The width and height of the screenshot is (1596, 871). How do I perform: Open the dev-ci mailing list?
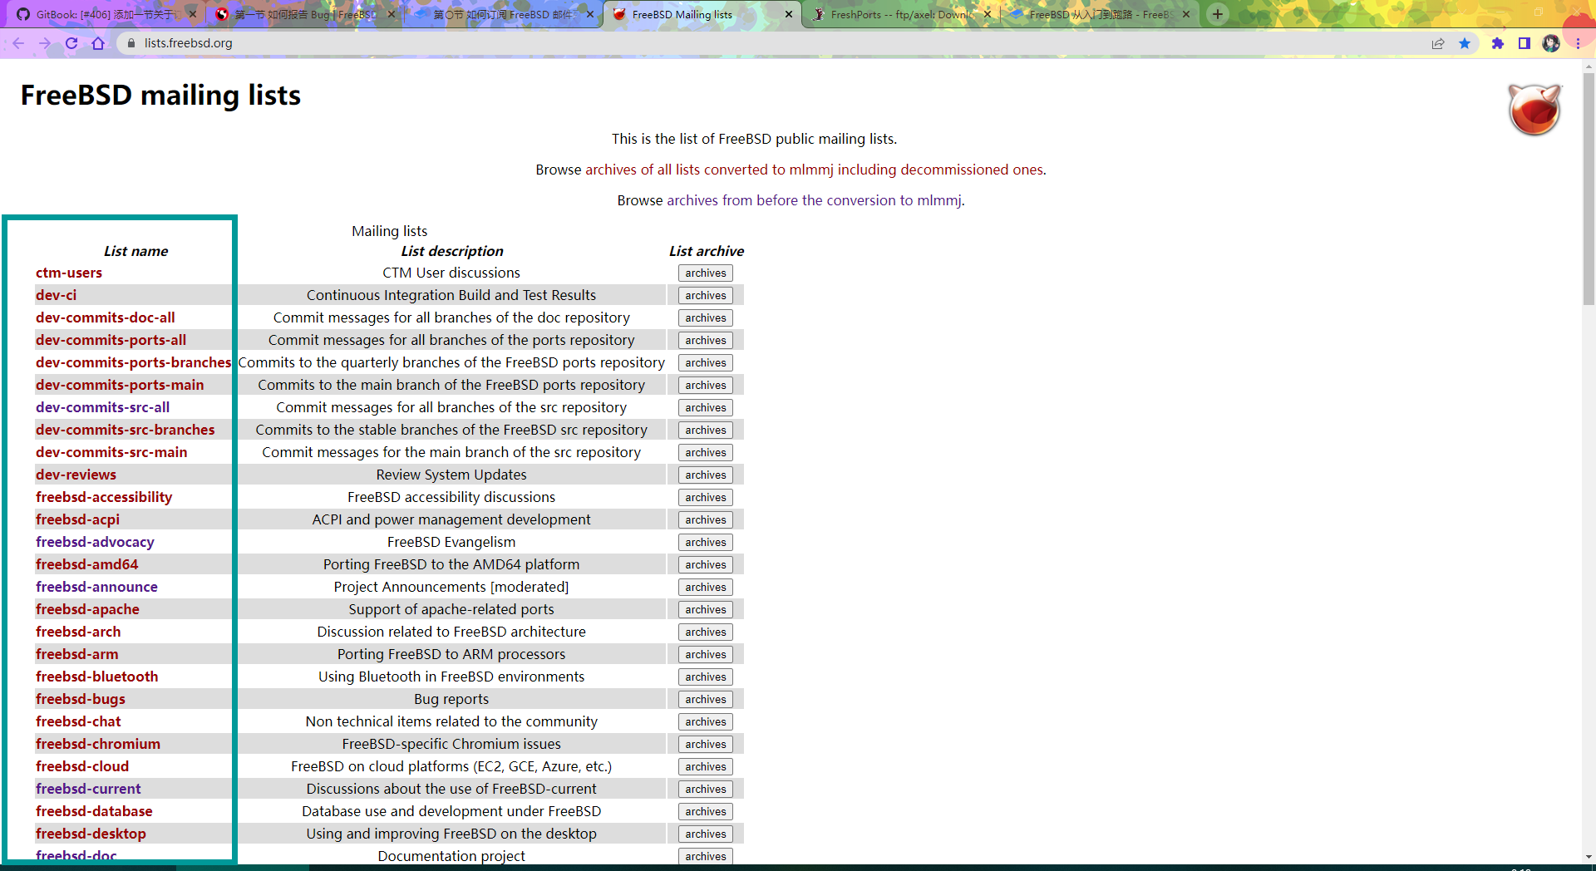pos(56,295)
